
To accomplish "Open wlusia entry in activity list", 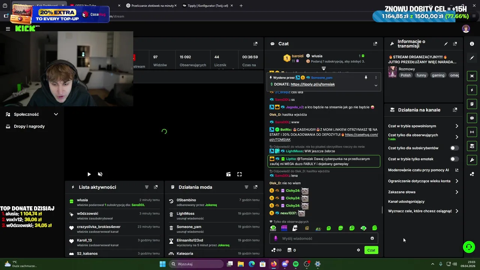I will 115,202.
